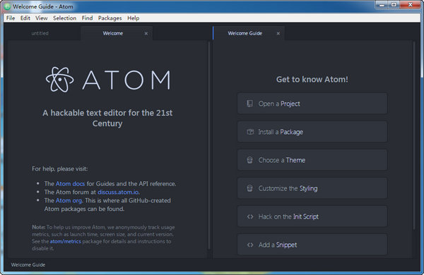The width and height of the screenshot is (424, 275).
Task: Click the Welcome Guide status bar label
Action: (28, 264)
